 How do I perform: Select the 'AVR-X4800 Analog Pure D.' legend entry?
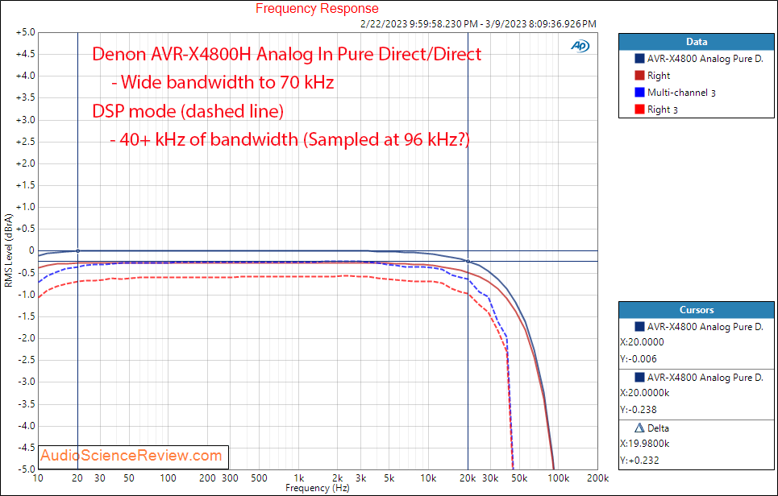pos(705,59)
